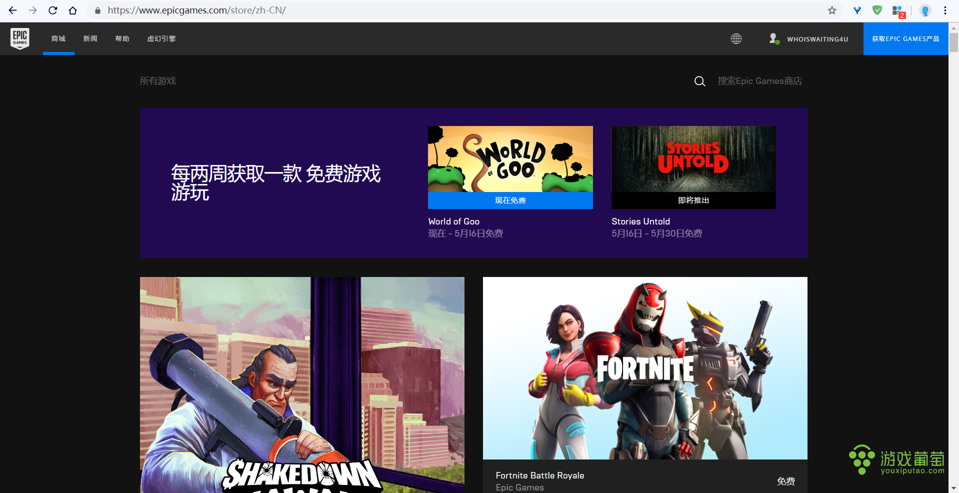
Task: Open the Chrome profile avatar
Action: [x=925, y=10]
